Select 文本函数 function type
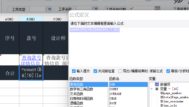The height and width of the screenshot is (107, 189). click(x=89, y=94)
